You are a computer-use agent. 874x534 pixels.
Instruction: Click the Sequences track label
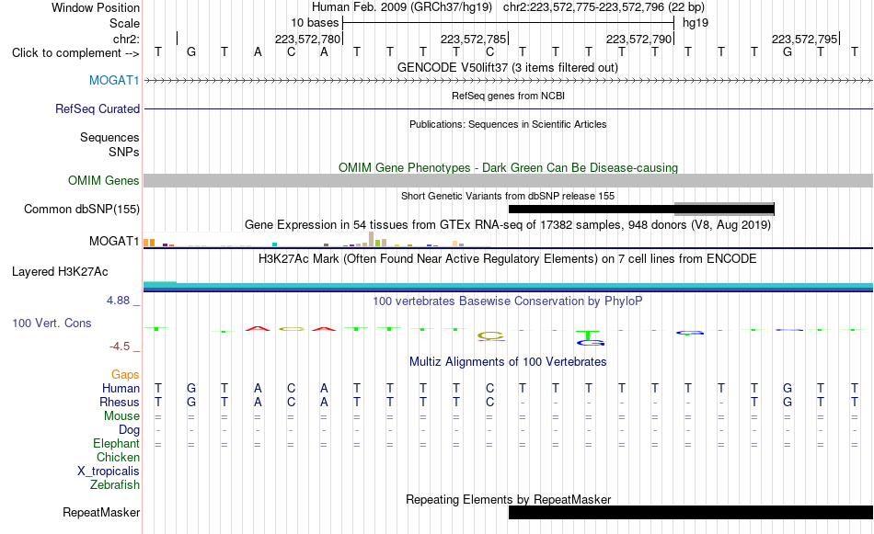click(109, 137)
